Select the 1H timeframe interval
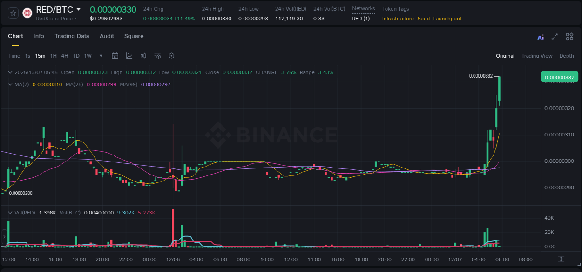The width and height of the screenshot is (582, 272). (x=53, y=56)
